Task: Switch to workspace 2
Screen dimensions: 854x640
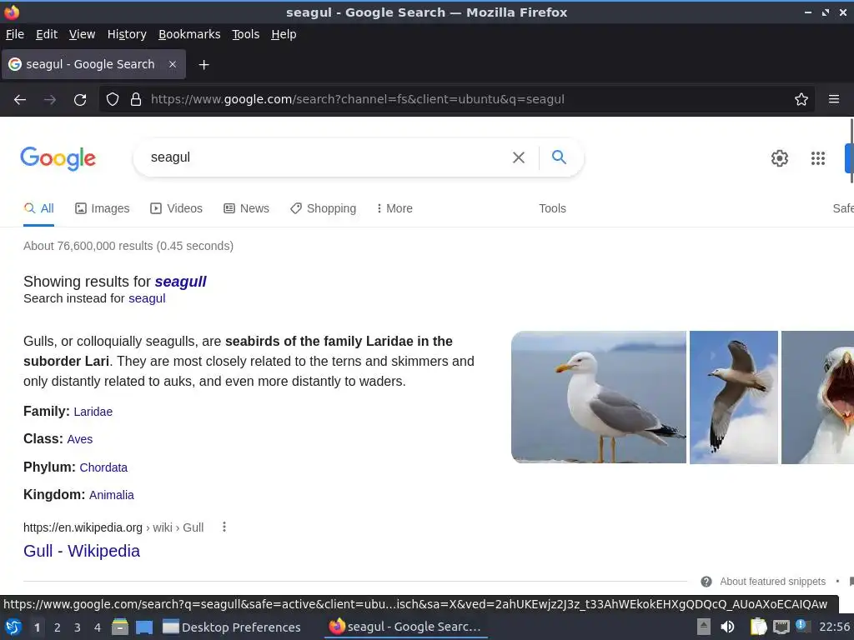Action: coord(58,627)
